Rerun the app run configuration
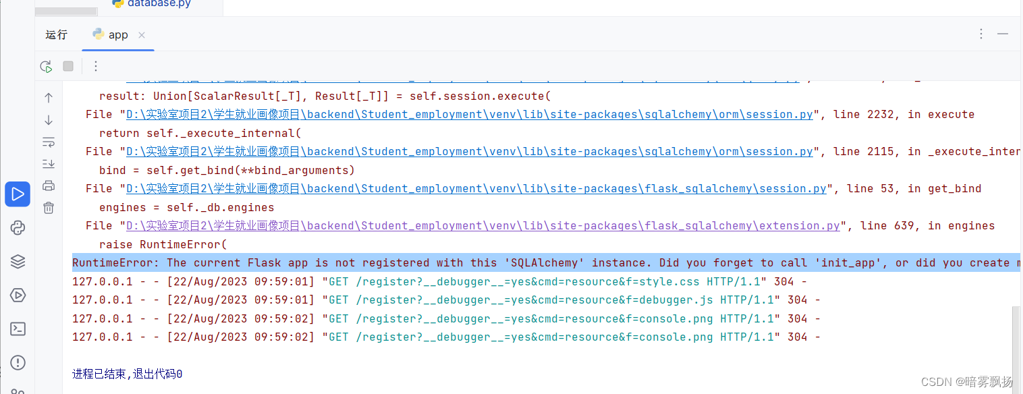 [45, 66]
